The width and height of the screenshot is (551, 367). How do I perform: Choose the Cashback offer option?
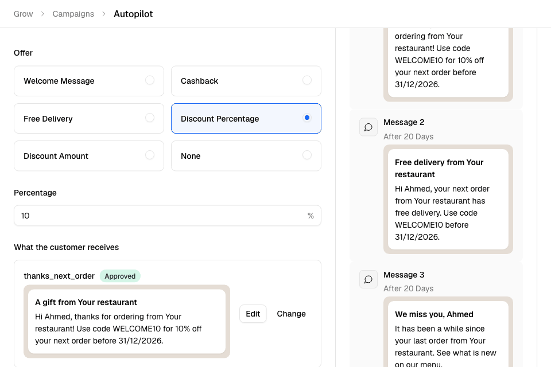point(246,81)
